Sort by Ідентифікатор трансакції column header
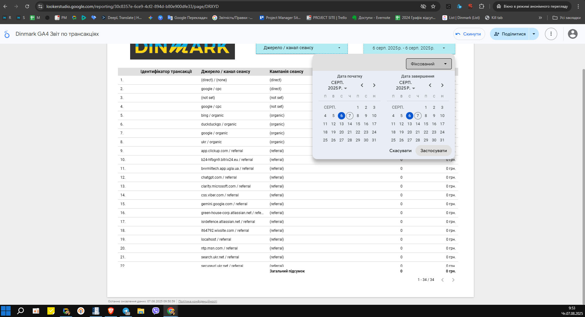Viewport: 585px width, 317px height. click(x=166, y=71)
